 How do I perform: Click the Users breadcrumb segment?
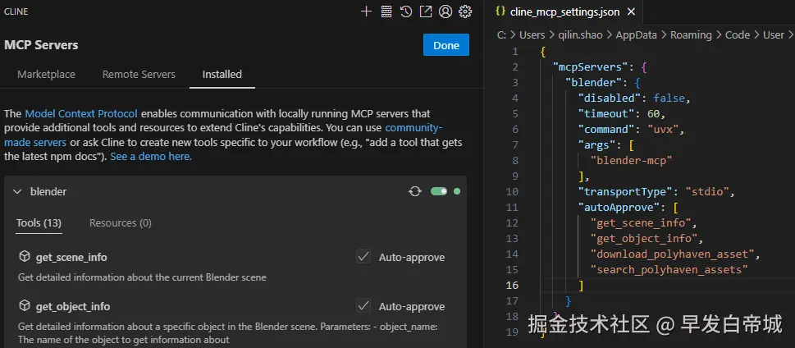tap(532, 35)
